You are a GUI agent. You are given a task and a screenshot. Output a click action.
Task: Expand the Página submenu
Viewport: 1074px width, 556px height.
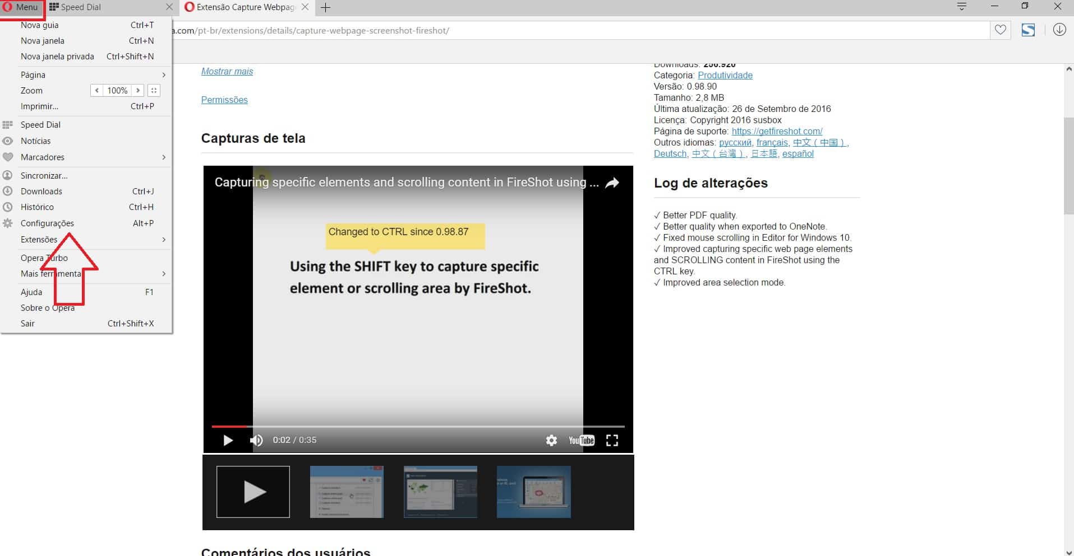click(x=86, y=74)
